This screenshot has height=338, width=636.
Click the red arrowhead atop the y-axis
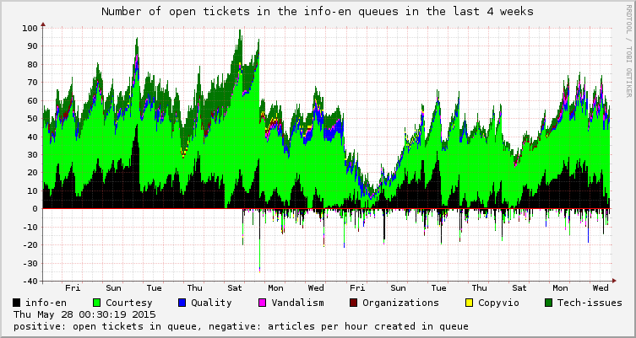point(43,24)
